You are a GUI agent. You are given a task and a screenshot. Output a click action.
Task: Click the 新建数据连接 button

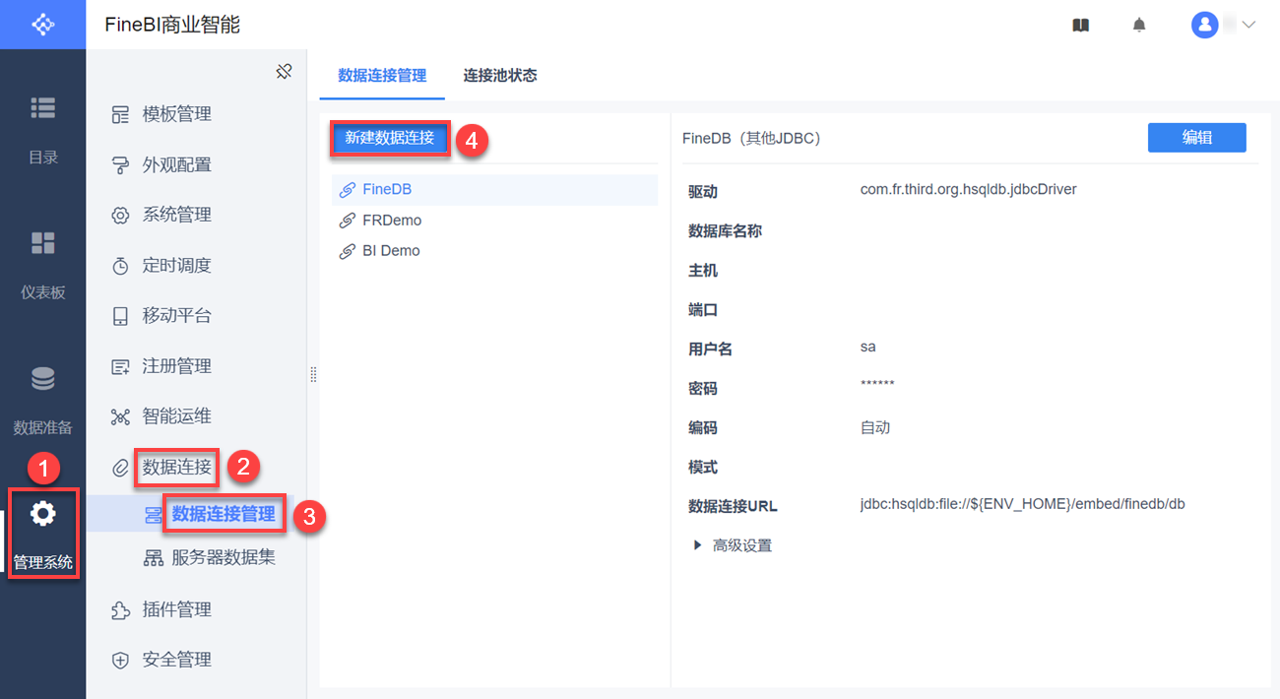[x=390, y=138]
